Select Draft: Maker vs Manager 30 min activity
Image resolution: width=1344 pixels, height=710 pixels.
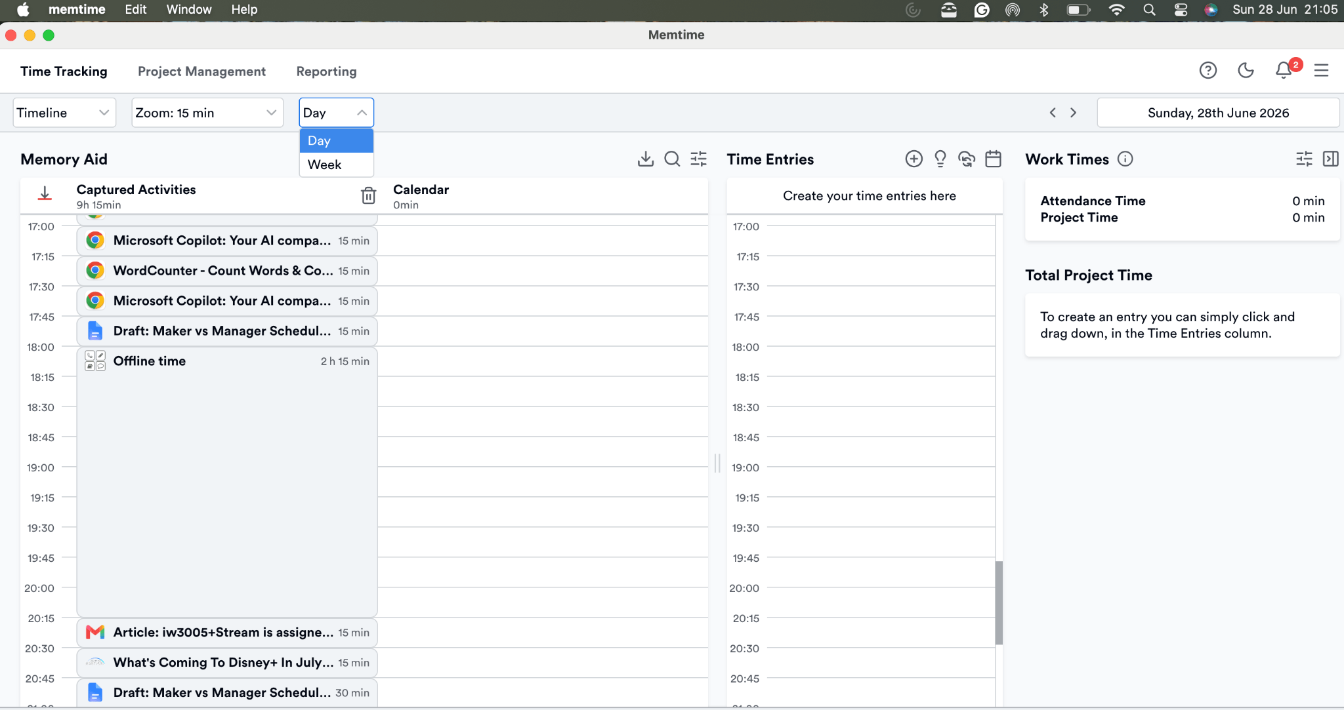click(x=227, y=693)
